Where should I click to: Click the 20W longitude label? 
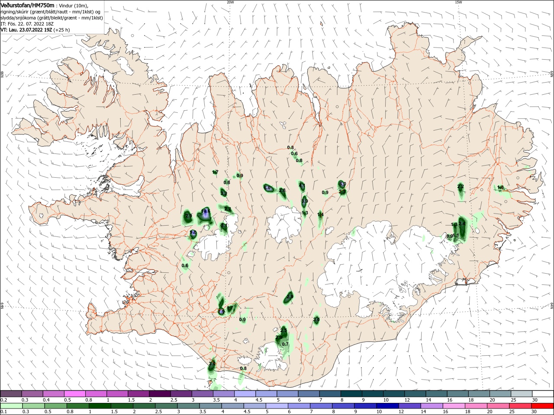pyautogui.click(x=230, y=2)
